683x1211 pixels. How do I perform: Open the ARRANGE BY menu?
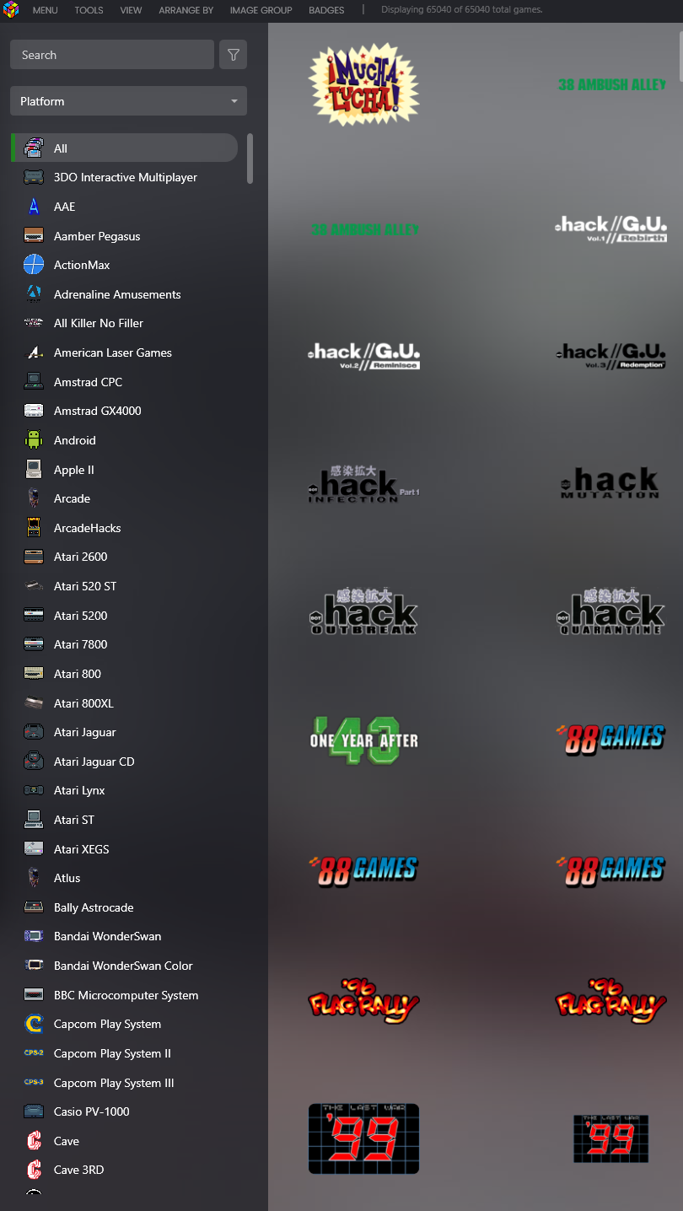coord(186,10)
